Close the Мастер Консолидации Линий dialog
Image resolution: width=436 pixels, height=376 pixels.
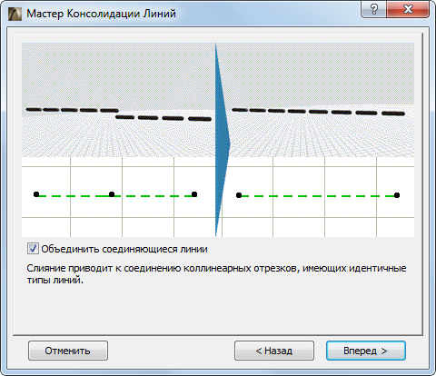pyautogui.click(x=408, y=9)
